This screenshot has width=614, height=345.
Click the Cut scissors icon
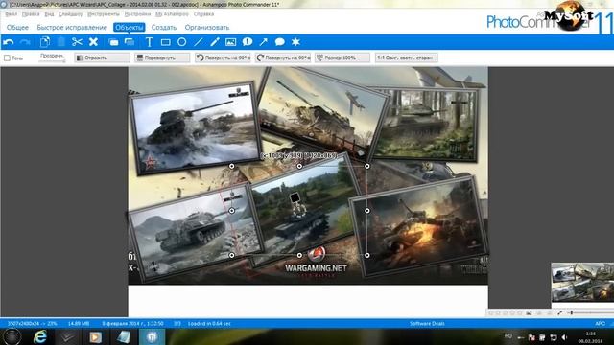point(77,42)
